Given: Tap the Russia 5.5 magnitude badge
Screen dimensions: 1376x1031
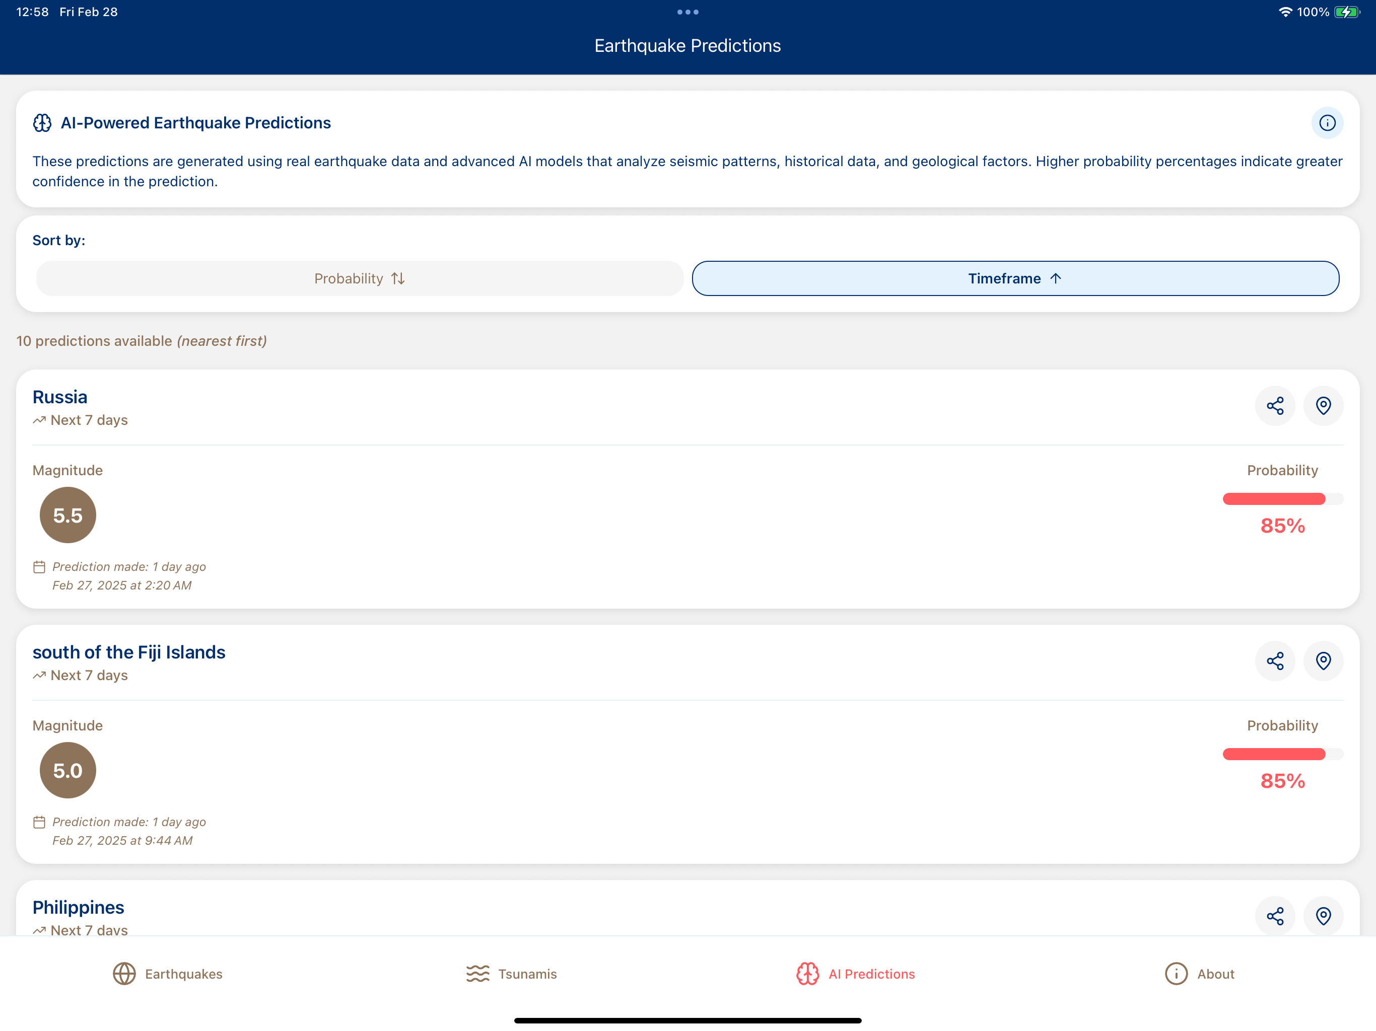Looking at the screenshot, I should 68,515.
